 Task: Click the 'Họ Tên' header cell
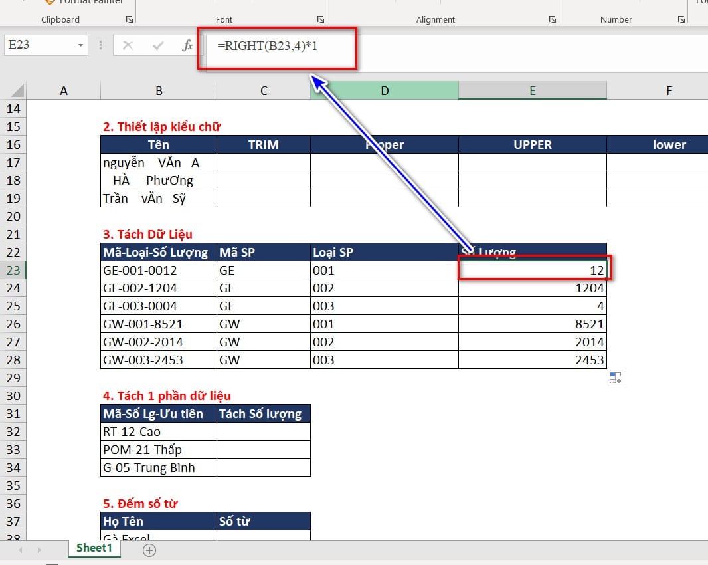click(159, 521)
